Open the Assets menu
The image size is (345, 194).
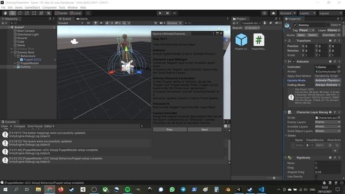(x=19, y=8)
